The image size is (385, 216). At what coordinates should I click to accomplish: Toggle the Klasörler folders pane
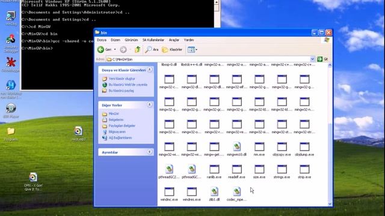pos(172,49)
